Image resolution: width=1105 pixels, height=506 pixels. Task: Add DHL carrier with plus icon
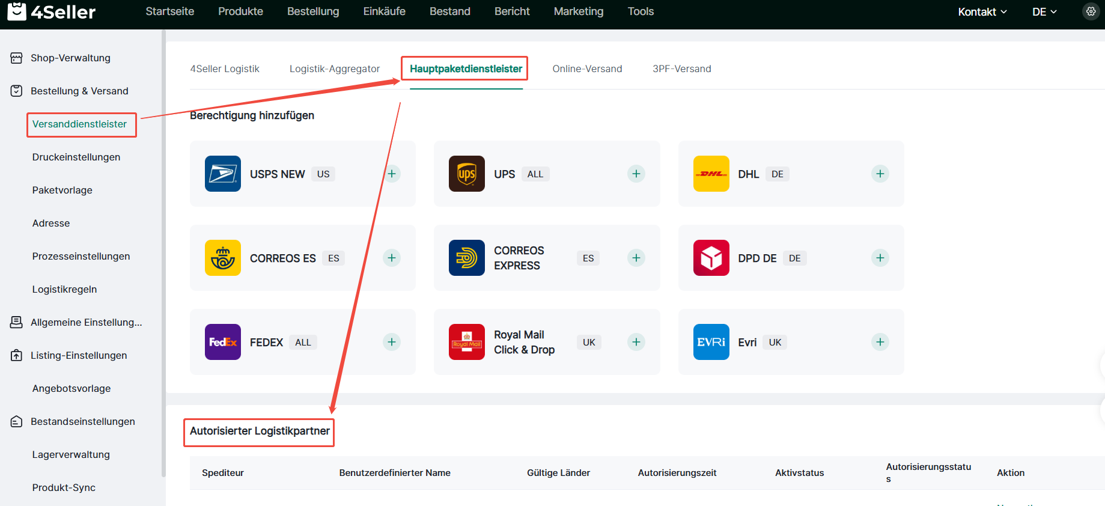coord(880,174)
